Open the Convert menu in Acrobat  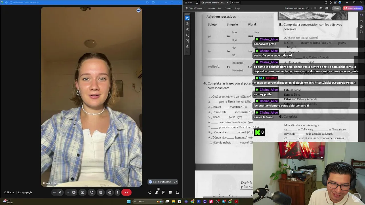(x=228, y=8)
